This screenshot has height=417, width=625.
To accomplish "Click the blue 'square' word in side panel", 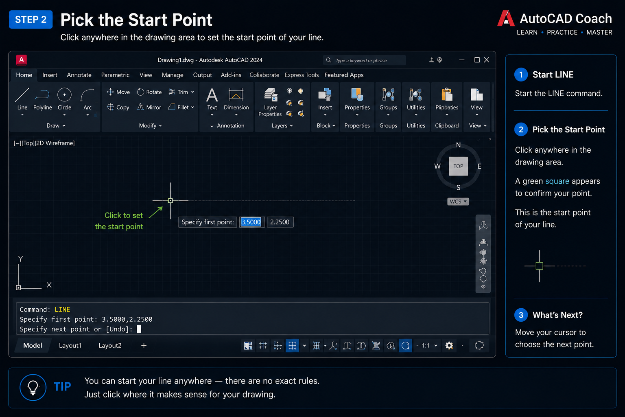I will click(557, 181).
